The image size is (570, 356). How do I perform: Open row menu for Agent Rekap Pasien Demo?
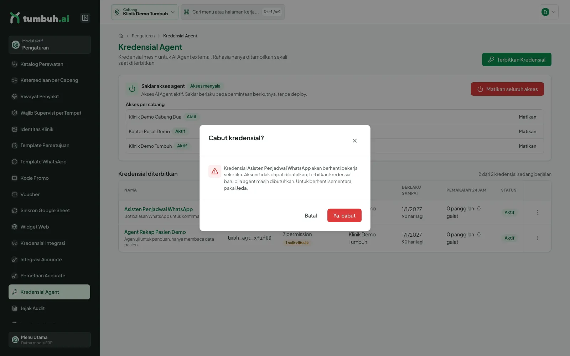click(538, 238)
